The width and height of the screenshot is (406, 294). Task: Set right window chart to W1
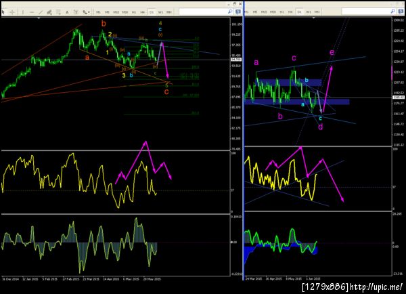tap(309, 12)
